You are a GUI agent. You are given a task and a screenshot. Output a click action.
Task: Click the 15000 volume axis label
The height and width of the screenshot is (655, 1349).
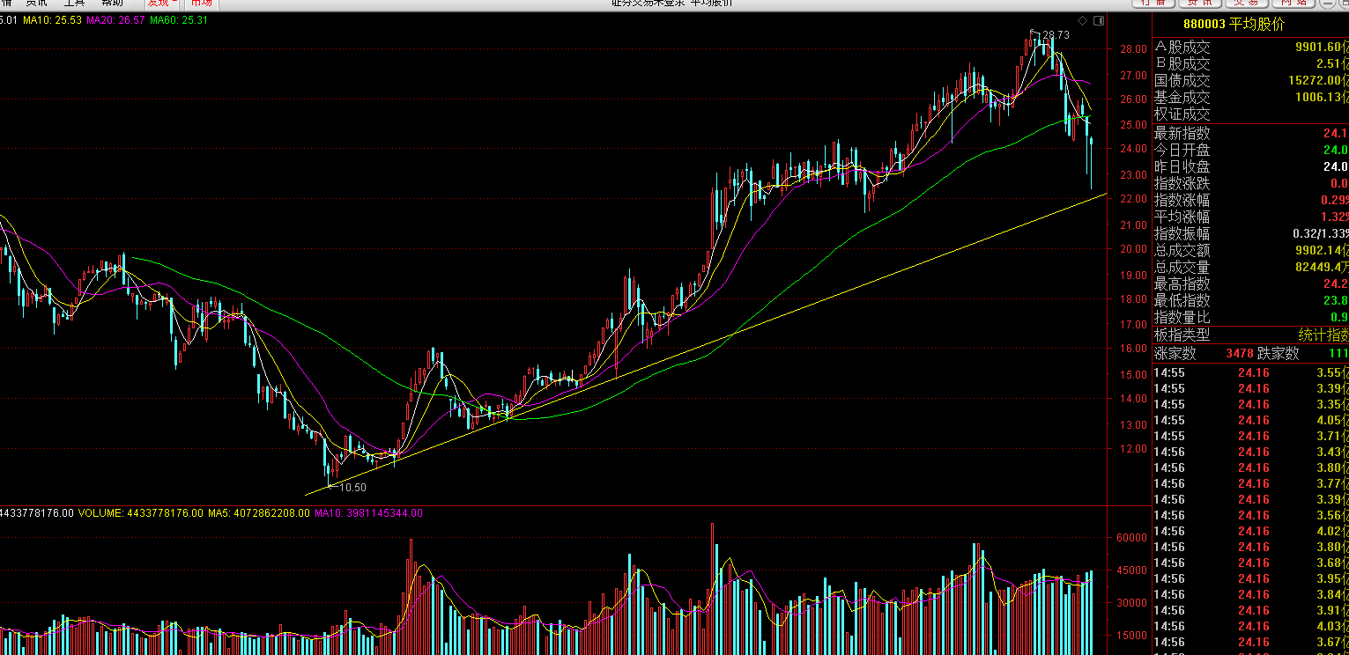click(1131, 636)
